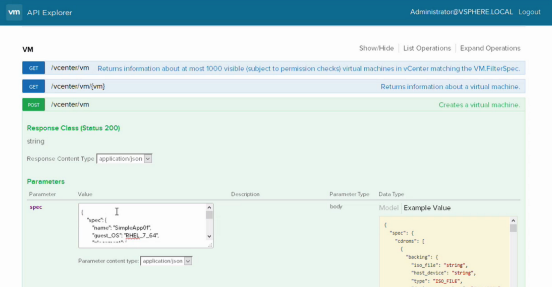Click Expand Operations link
552x287 pixels.
pyautogui.click(x=490, y=48)
